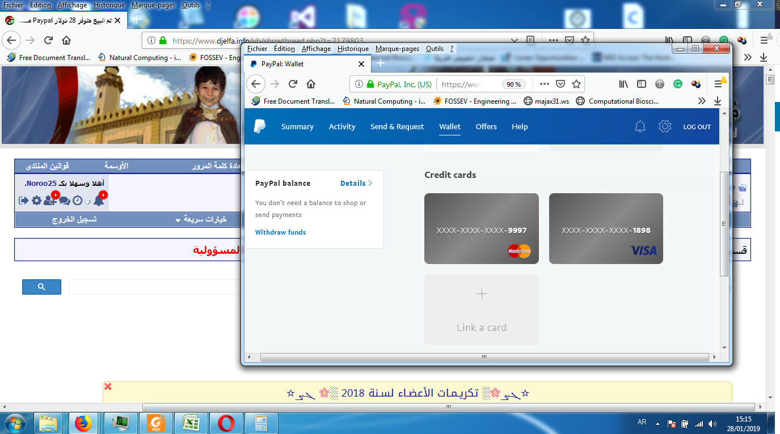Open Windows Start menu

coord(15,423)
